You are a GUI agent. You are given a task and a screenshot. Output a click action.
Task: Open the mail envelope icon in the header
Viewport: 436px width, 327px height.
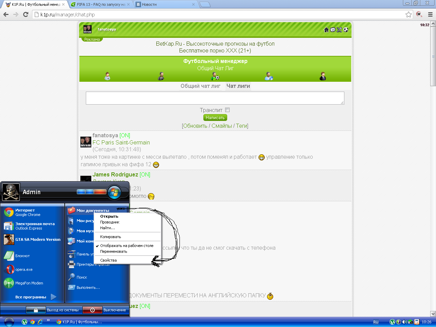[x=333, y=30]
